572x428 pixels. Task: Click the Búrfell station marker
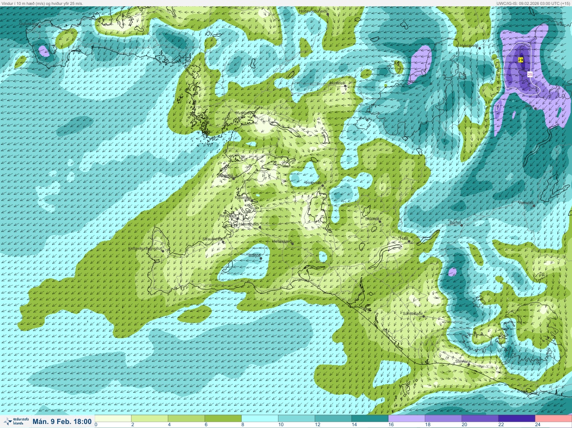pos(462,225)
